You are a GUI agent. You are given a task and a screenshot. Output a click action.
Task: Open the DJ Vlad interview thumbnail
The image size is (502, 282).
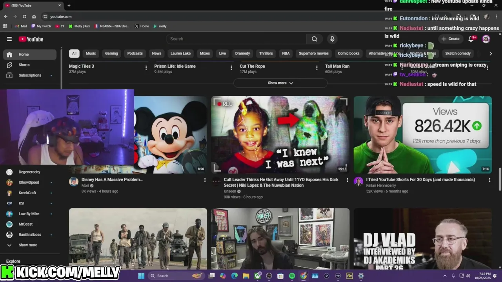(x=423, y=239)
